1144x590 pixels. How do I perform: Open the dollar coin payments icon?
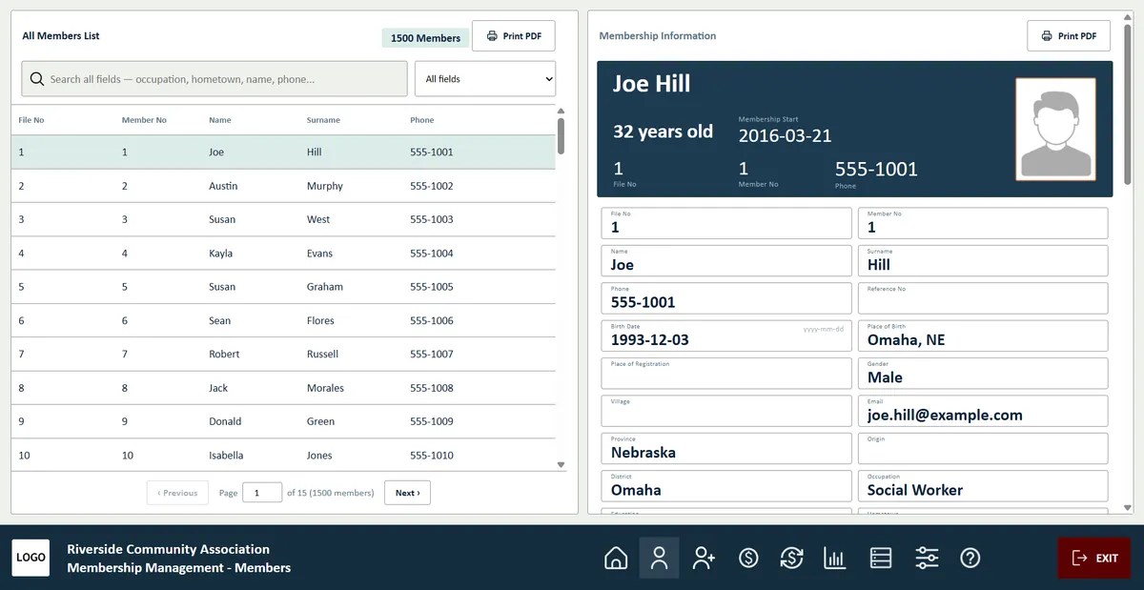tap(748, 558)
